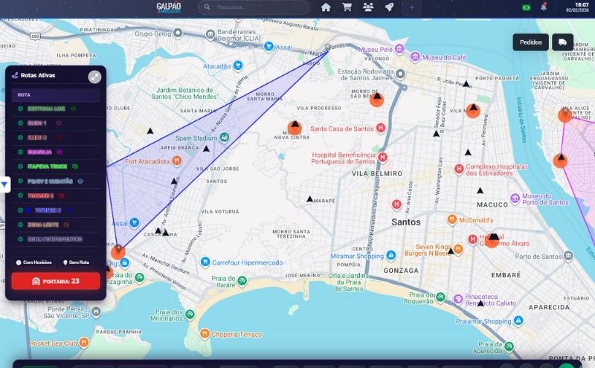The width and height of the screenshot is (595, 368).
Task: Toggle visibility eye for ITAPEVA TRUCK route
Action: pyautogui.click(x=75, y=167)
